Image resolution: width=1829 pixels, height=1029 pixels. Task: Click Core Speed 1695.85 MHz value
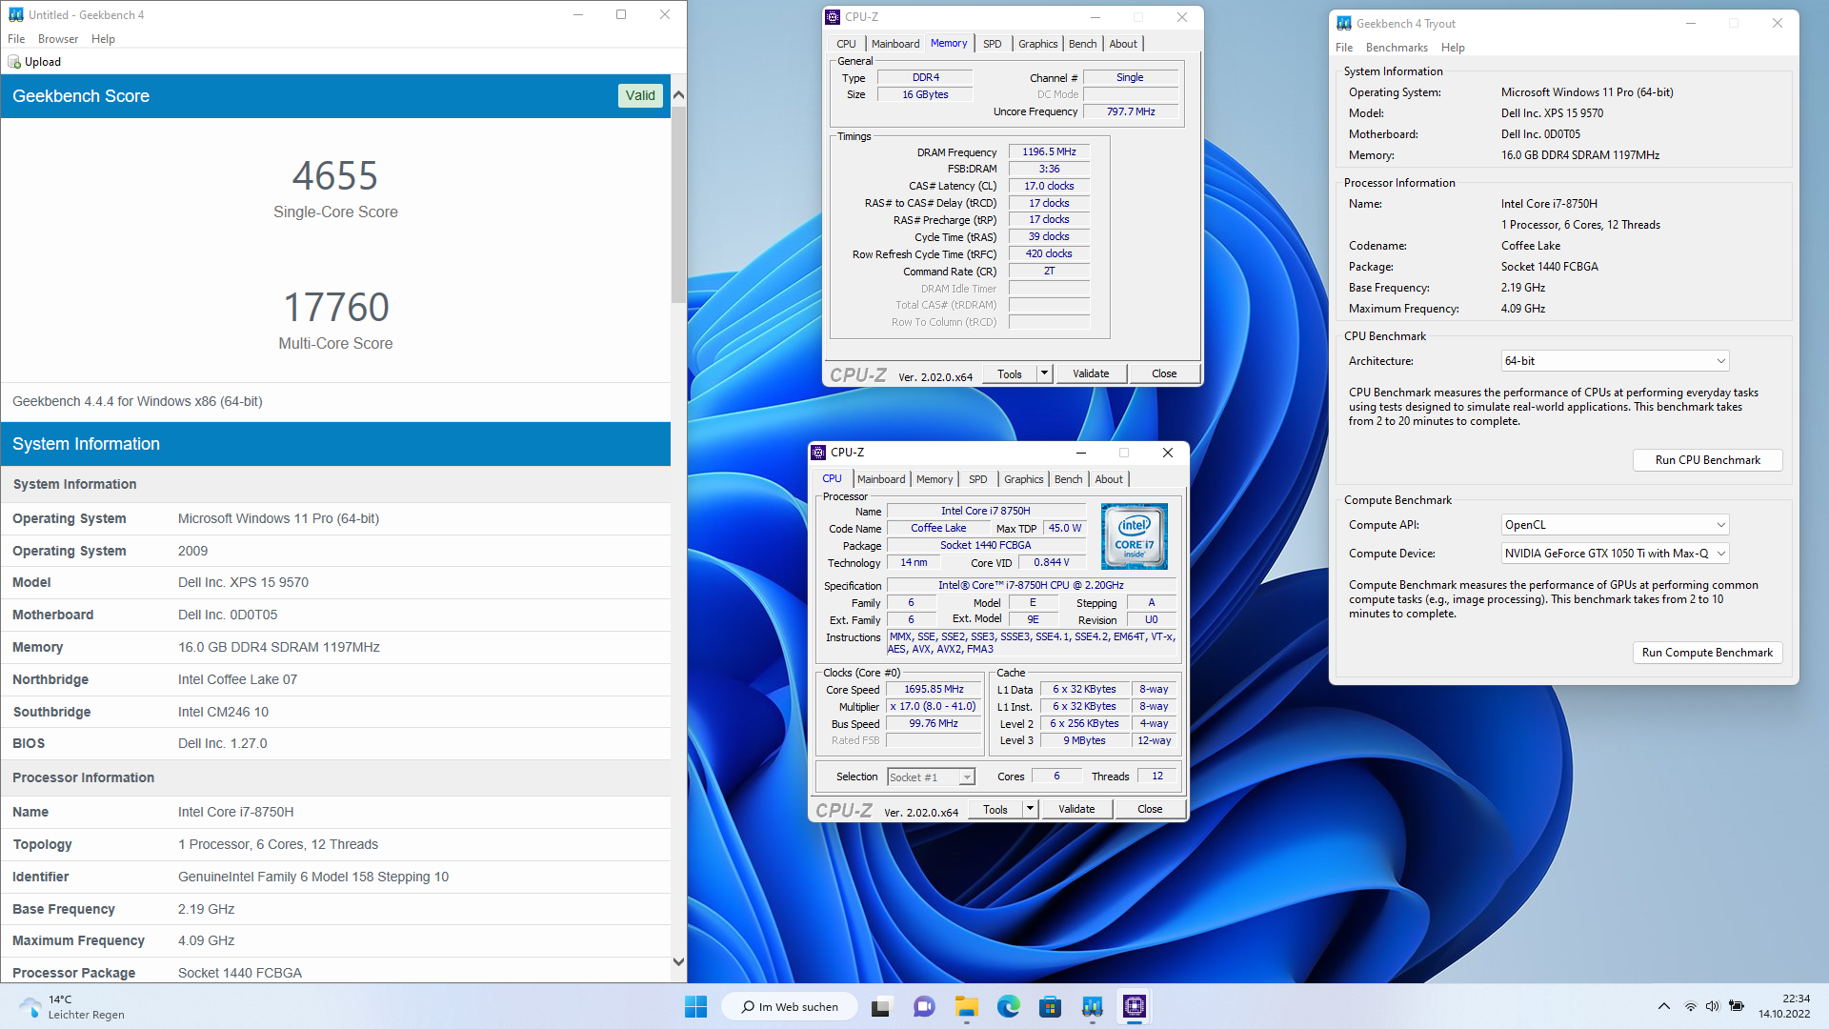click(x=934, y=689)
